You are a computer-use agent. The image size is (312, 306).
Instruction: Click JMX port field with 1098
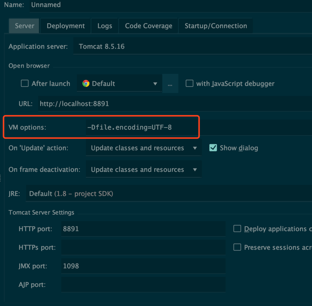pos(143,266)
